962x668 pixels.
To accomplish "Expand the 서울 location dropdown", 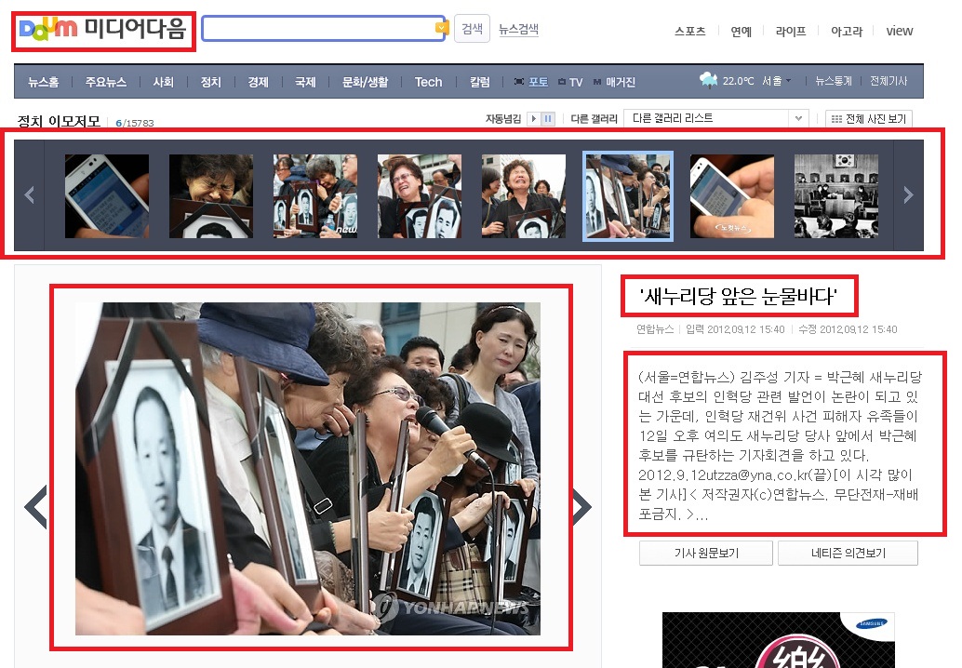I will tap(777, 81).
